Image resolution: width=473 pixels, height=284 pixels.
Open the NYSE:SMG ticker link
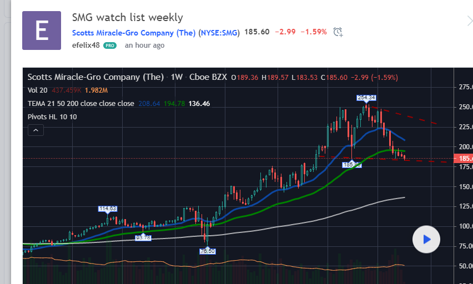(219, 33)
